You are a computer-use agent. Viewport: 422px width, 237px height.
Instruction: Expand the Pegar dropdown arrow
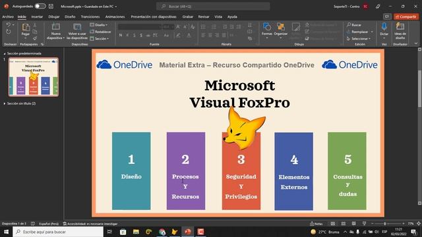[x=26, y=38]
